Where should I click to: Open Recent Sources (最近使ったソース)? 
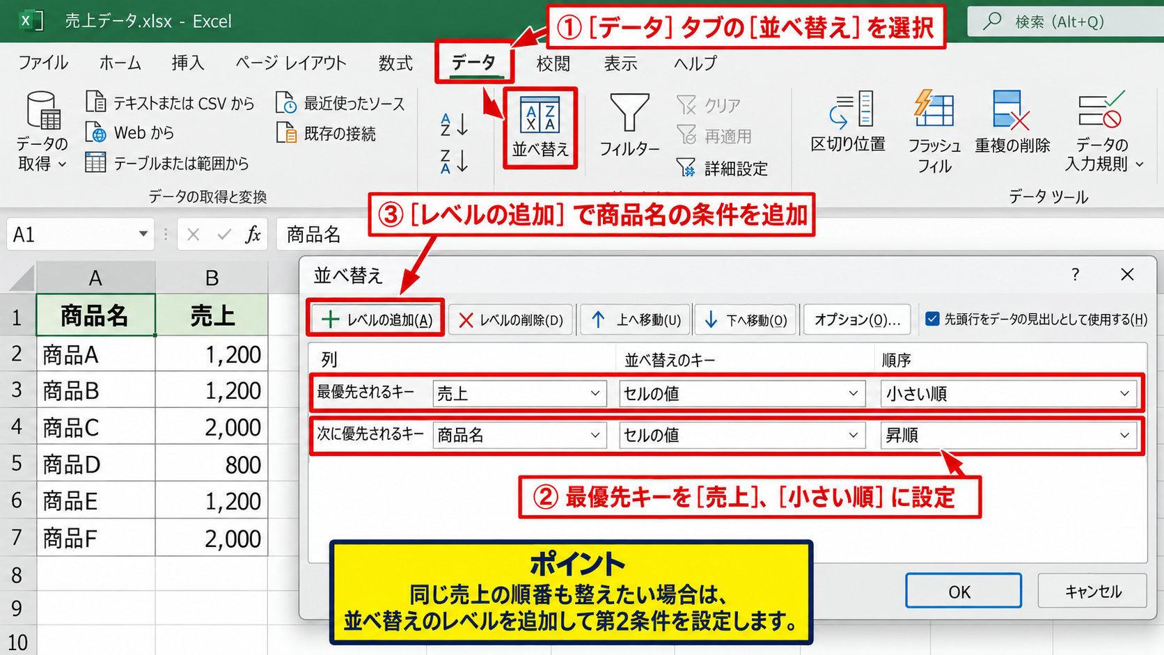(340, 103)
